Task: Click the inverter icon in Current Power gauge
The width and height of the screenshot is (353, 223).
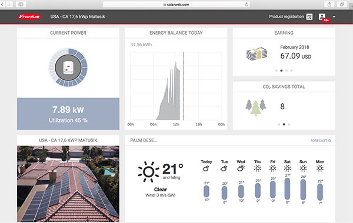Action: point(68,67)
